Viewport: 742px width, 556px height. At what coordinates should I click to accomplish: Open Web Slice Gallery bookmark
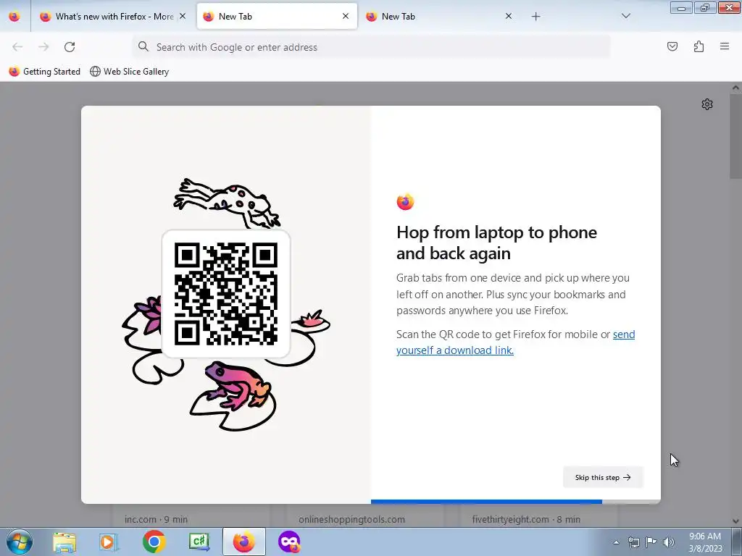click(130, 72)
